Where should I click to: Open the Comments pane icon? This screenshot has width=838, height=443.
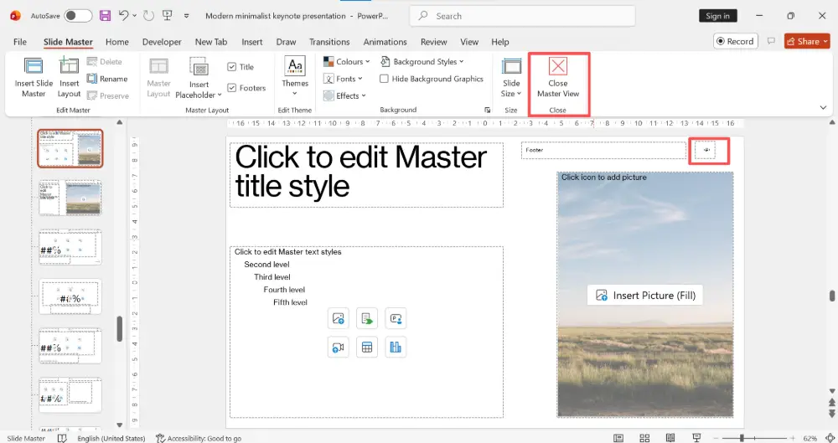[x=771, y=41]
